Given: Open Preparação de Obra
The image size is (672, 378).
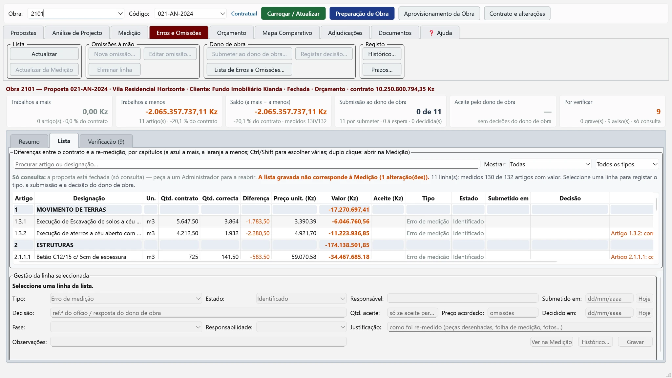Looking at the screenshot, I should click(362, 14).
